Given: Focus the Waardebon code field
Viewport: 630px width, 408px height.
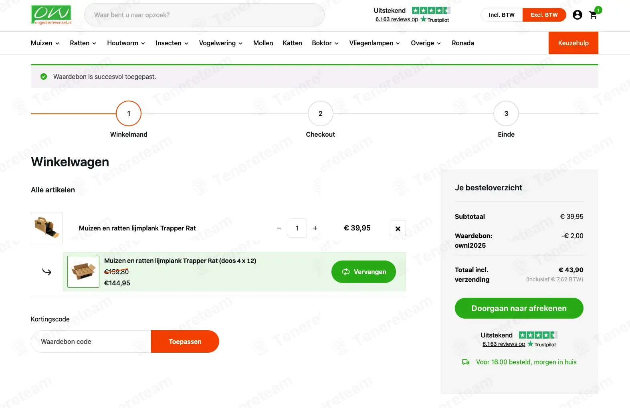Looking at the screenshot, I should point(91,341).
